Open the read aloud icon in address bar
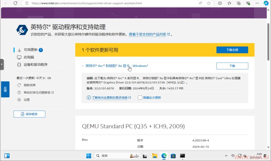This screenshot has width=271, height=161. [200, 3]
